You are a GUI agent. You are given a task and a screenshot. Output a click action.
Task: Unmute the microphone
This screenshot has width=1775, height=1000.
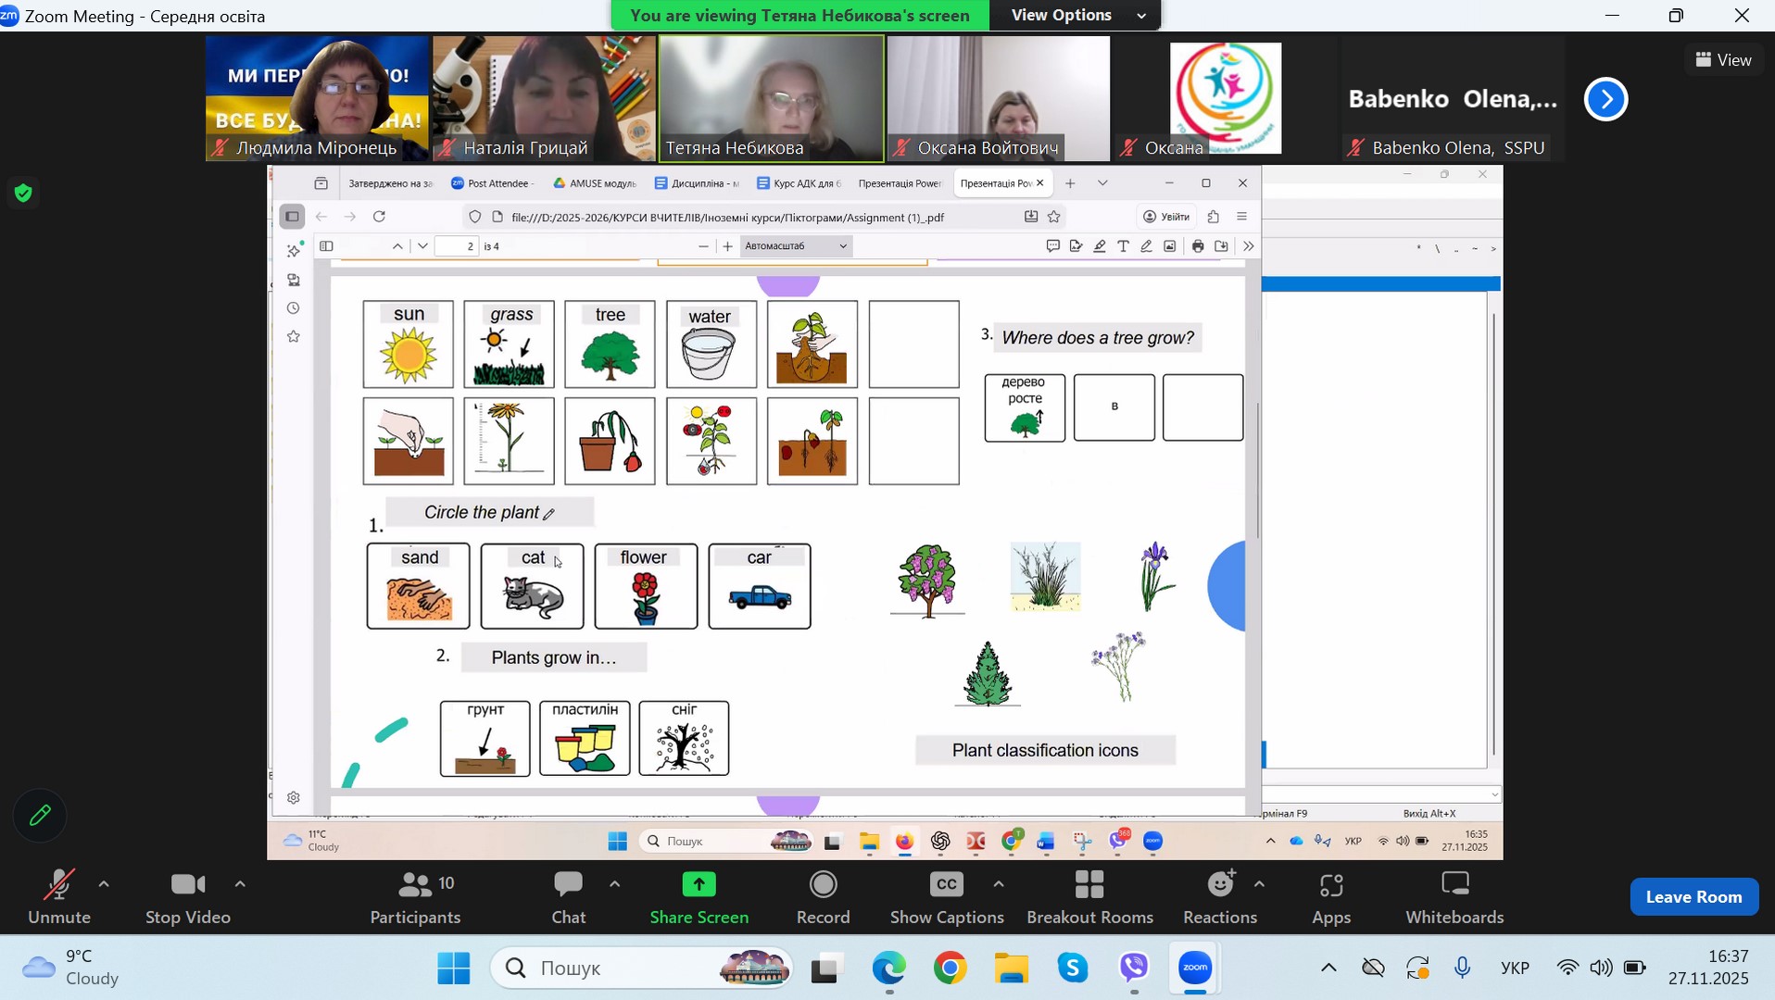[59, 897]
